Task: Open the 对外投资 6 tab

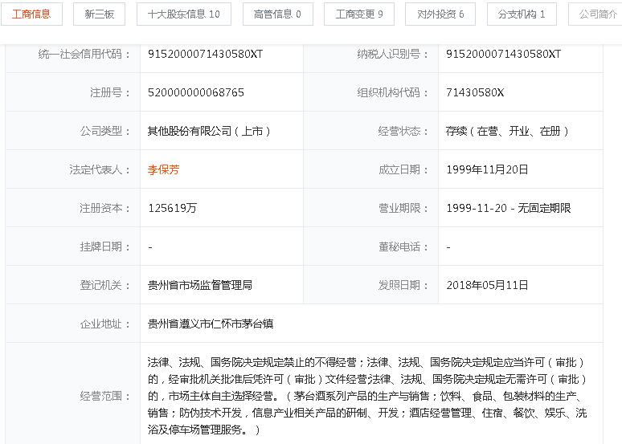Action: [440, 14]
